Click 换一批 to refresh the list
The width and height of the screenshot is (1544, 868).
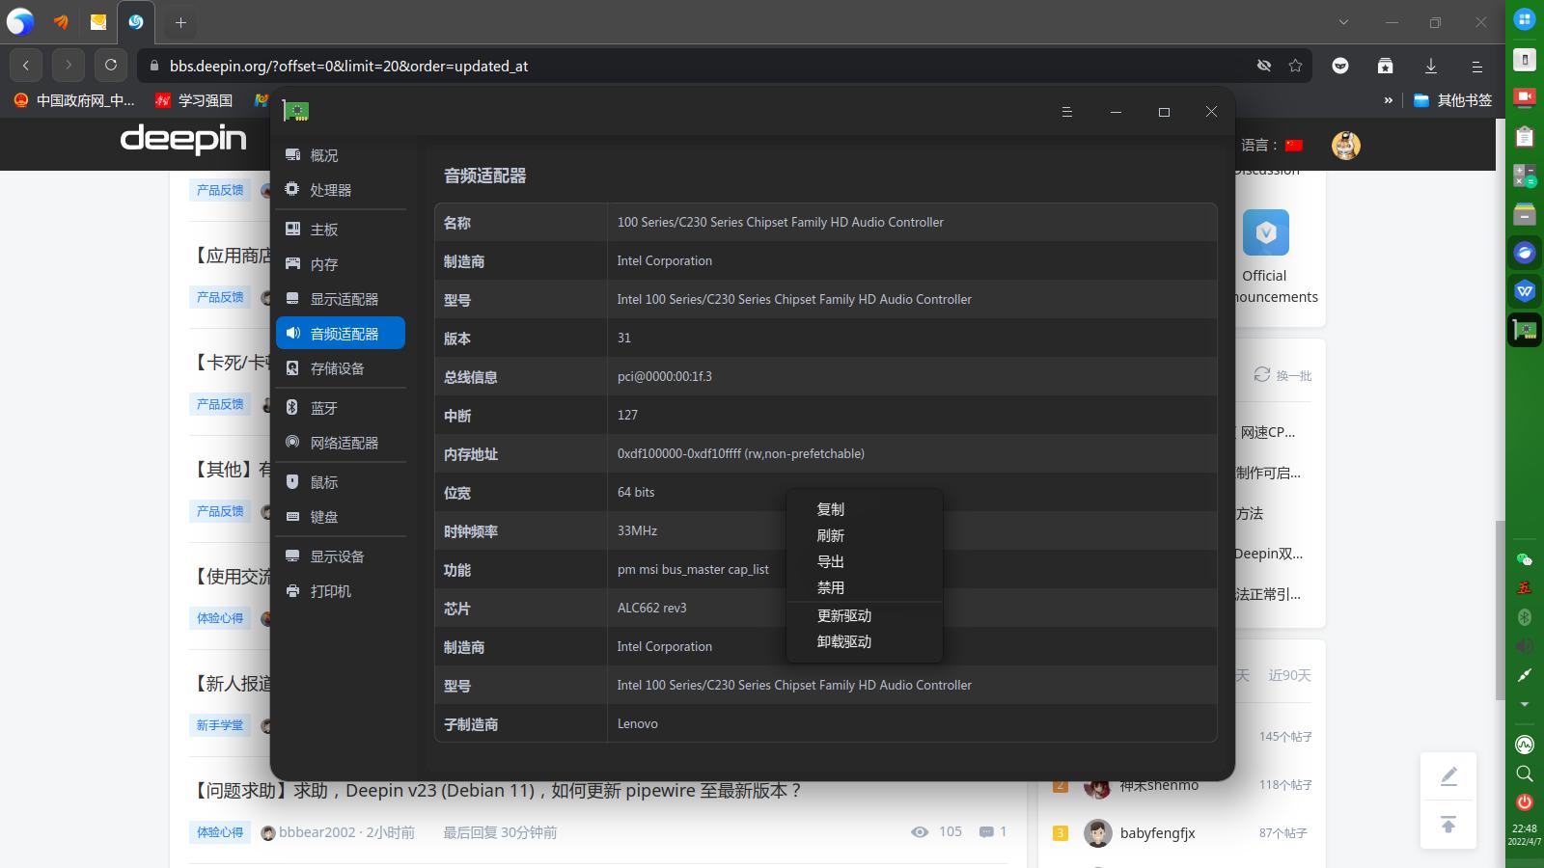click(1282, 375)
